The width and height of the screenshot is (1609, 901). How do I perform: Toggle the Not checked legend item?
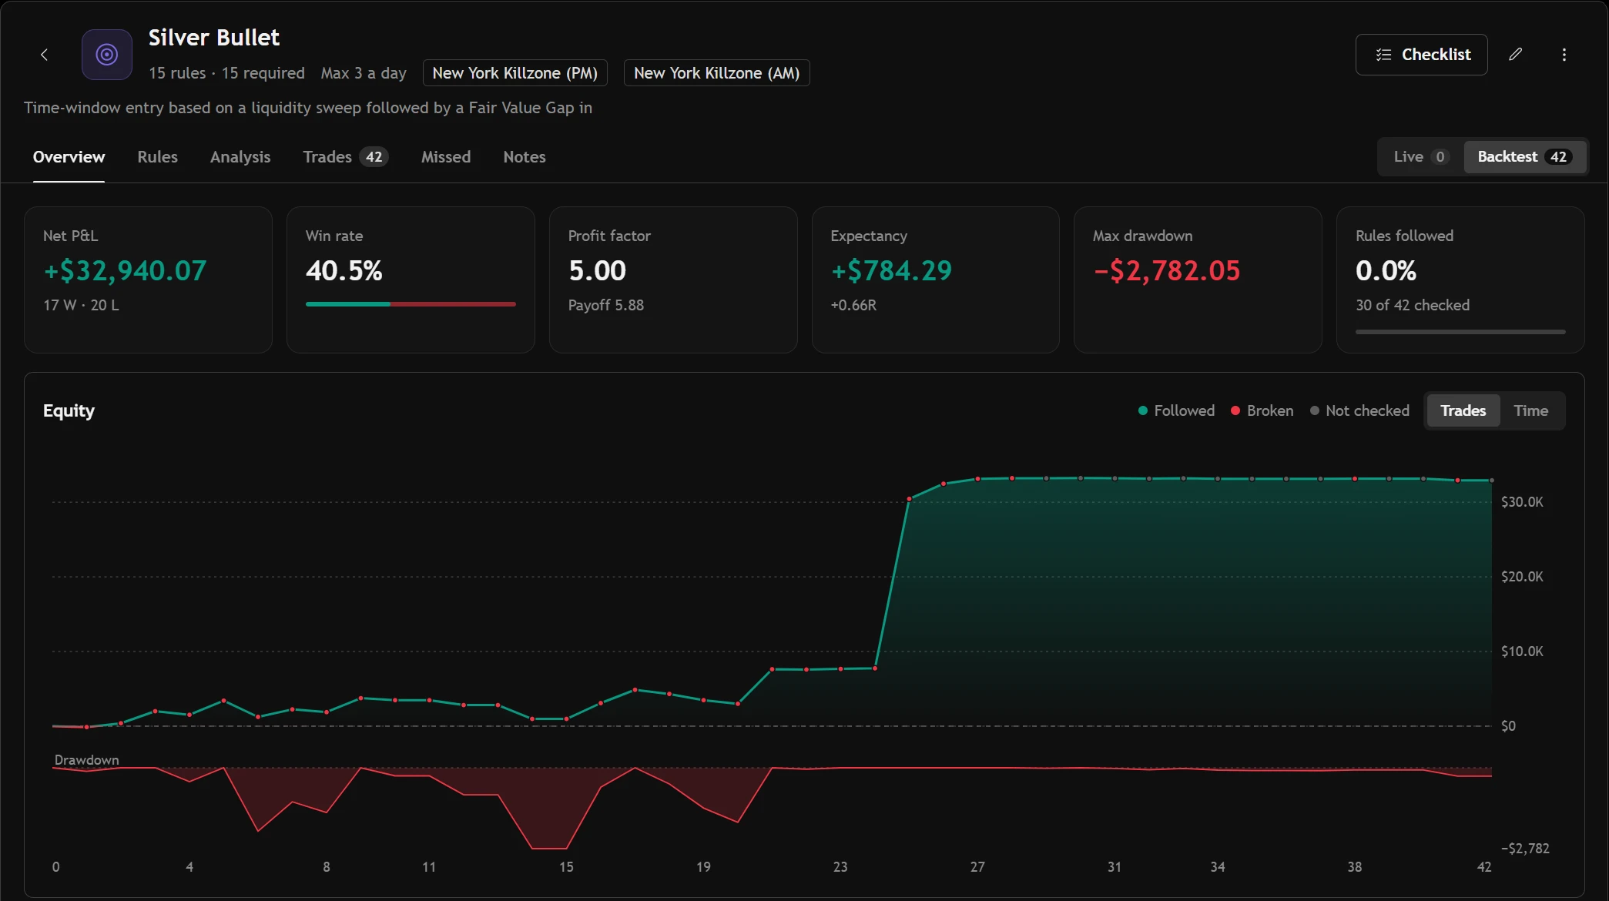1359,410
